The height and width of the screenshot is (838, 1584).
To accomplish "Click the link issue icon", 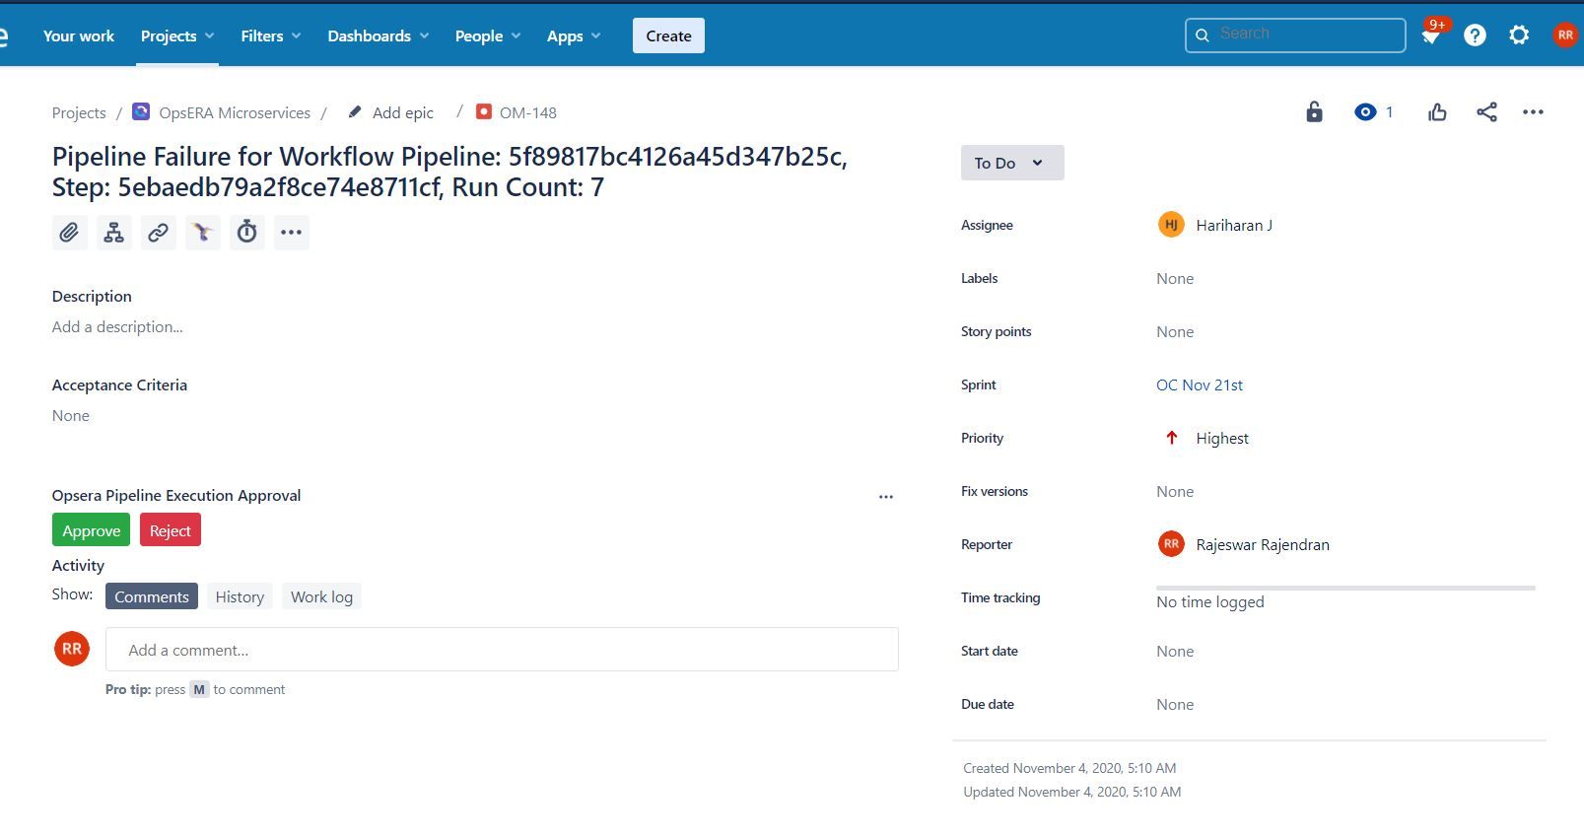I will pyautogui.click(x=158, y=233).
